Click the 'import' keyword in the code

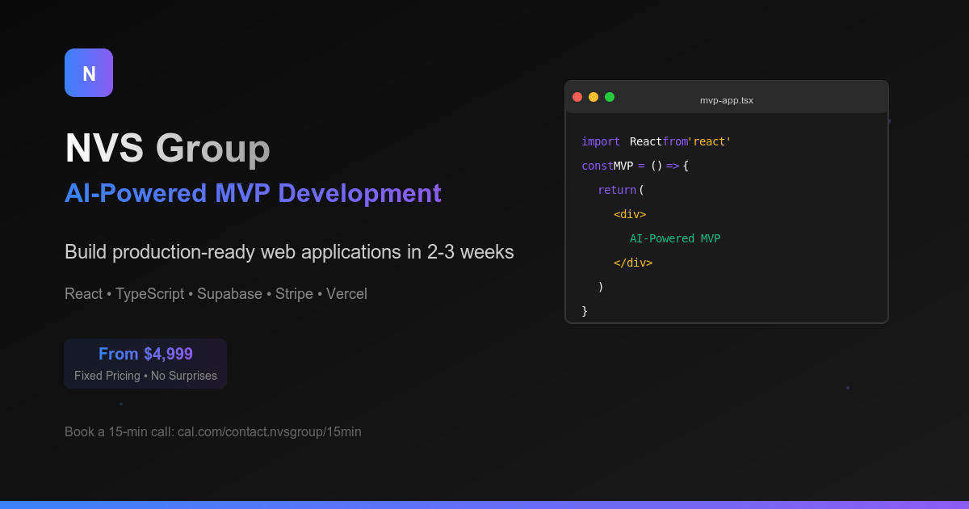(601, 141)
